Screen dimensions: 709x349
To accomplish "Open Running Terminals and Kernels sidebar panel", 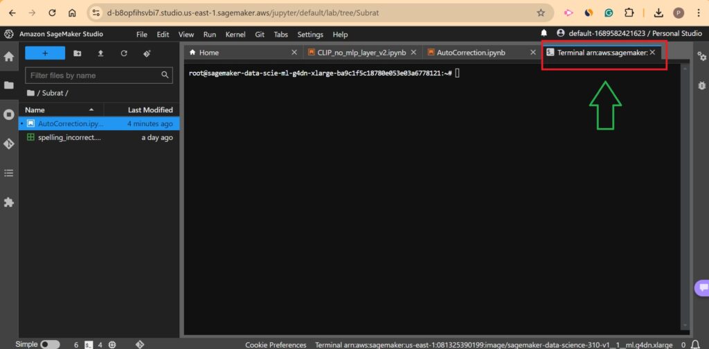I will [9, 114].
